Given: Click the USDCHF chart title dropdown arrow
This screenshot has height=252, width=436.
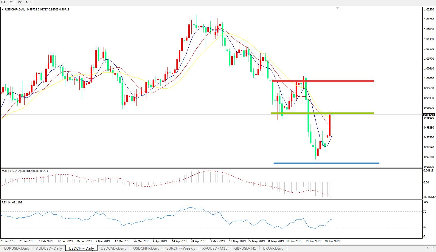Looking at the screenshot, I should [x=3, y=10].
